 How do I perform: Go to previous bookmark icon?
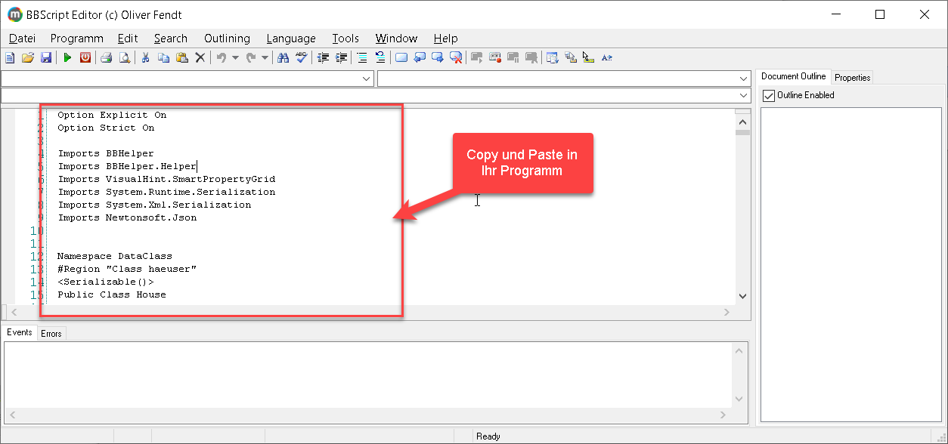tap(420, 57)
